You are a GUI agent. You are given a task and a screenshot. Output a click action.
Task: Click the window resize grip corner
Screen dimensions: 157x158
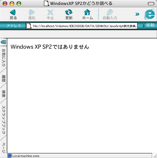(155, 156)
